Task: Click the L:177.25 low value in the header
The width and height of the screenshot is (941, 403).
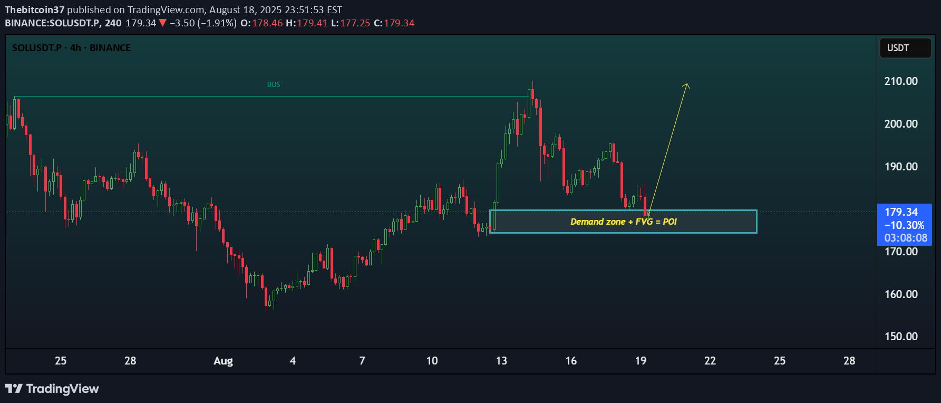Action: 351,23
